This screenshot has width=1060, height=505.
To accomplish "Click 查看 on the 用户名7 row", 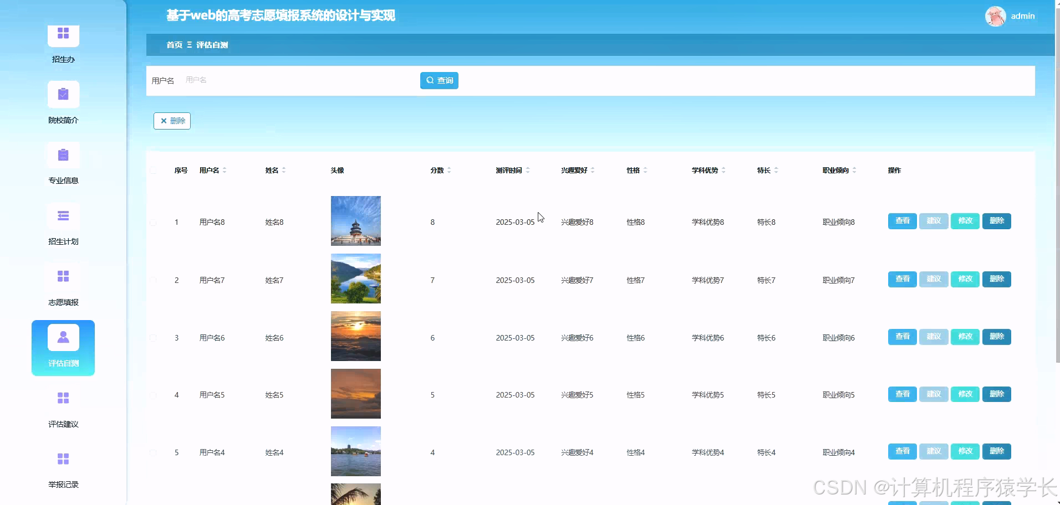I will pyautogui.click(x=902, y=279).
